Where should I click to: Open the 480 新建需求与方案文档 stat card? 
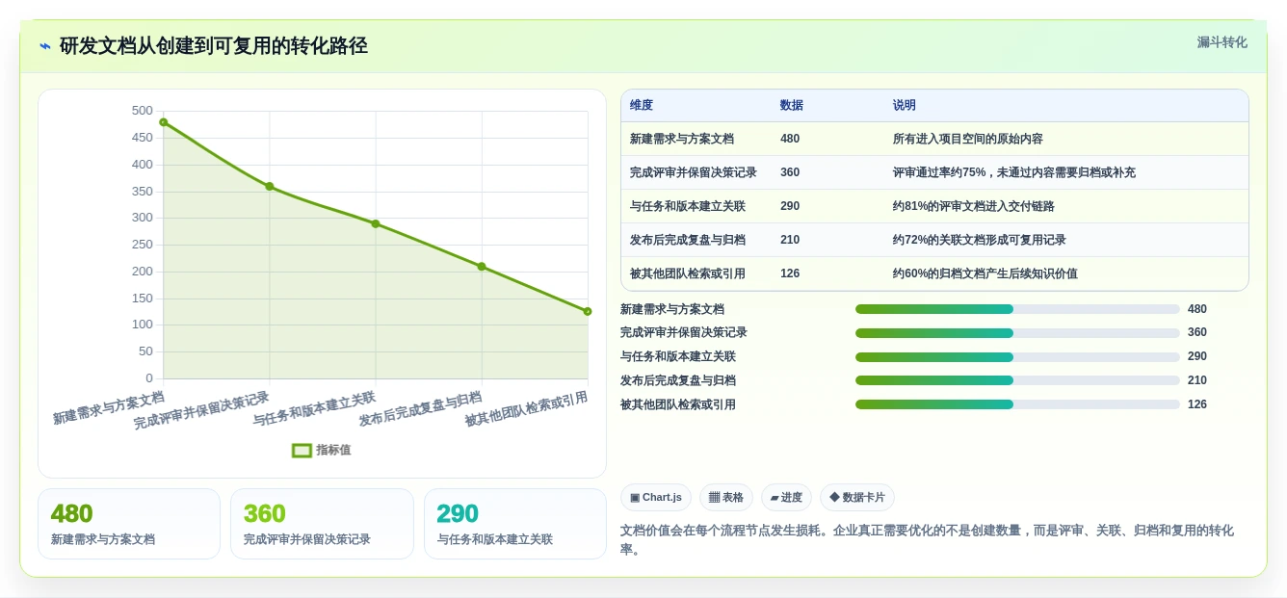129,524
